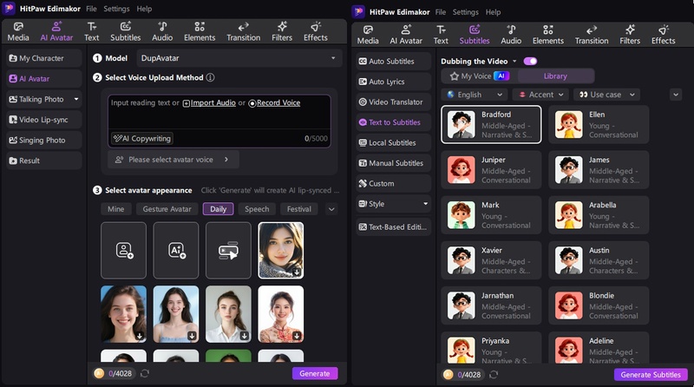This screenshot has height=387, width=694.
Task: Open Effects tab in left window
Action: coord(316,32)
